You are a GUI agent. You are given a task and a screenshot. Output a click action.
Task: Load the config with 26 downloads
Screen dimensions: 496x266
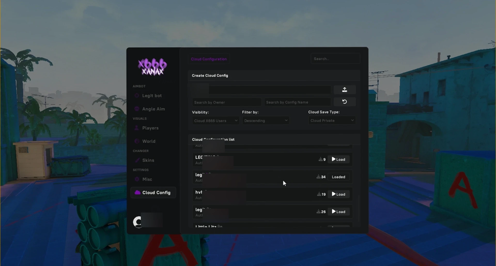click(338, 212)
